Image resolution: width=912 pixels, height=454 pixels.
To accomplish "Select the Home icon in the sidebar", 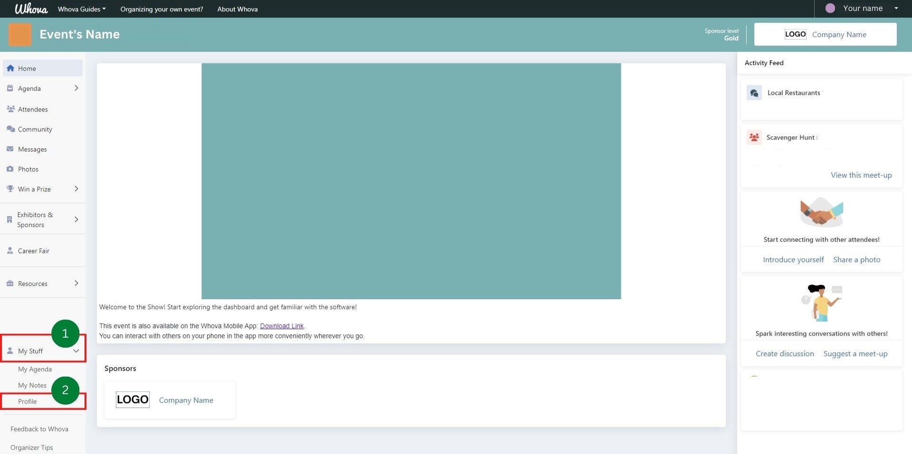I will [x=10, y=68].
